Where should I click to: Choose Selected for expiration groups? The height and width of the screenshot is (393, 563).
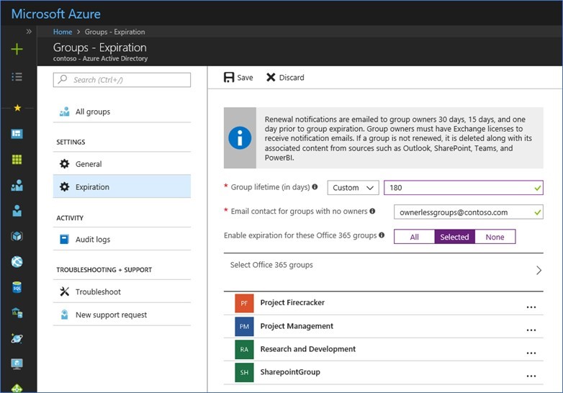tap(454, 237)
